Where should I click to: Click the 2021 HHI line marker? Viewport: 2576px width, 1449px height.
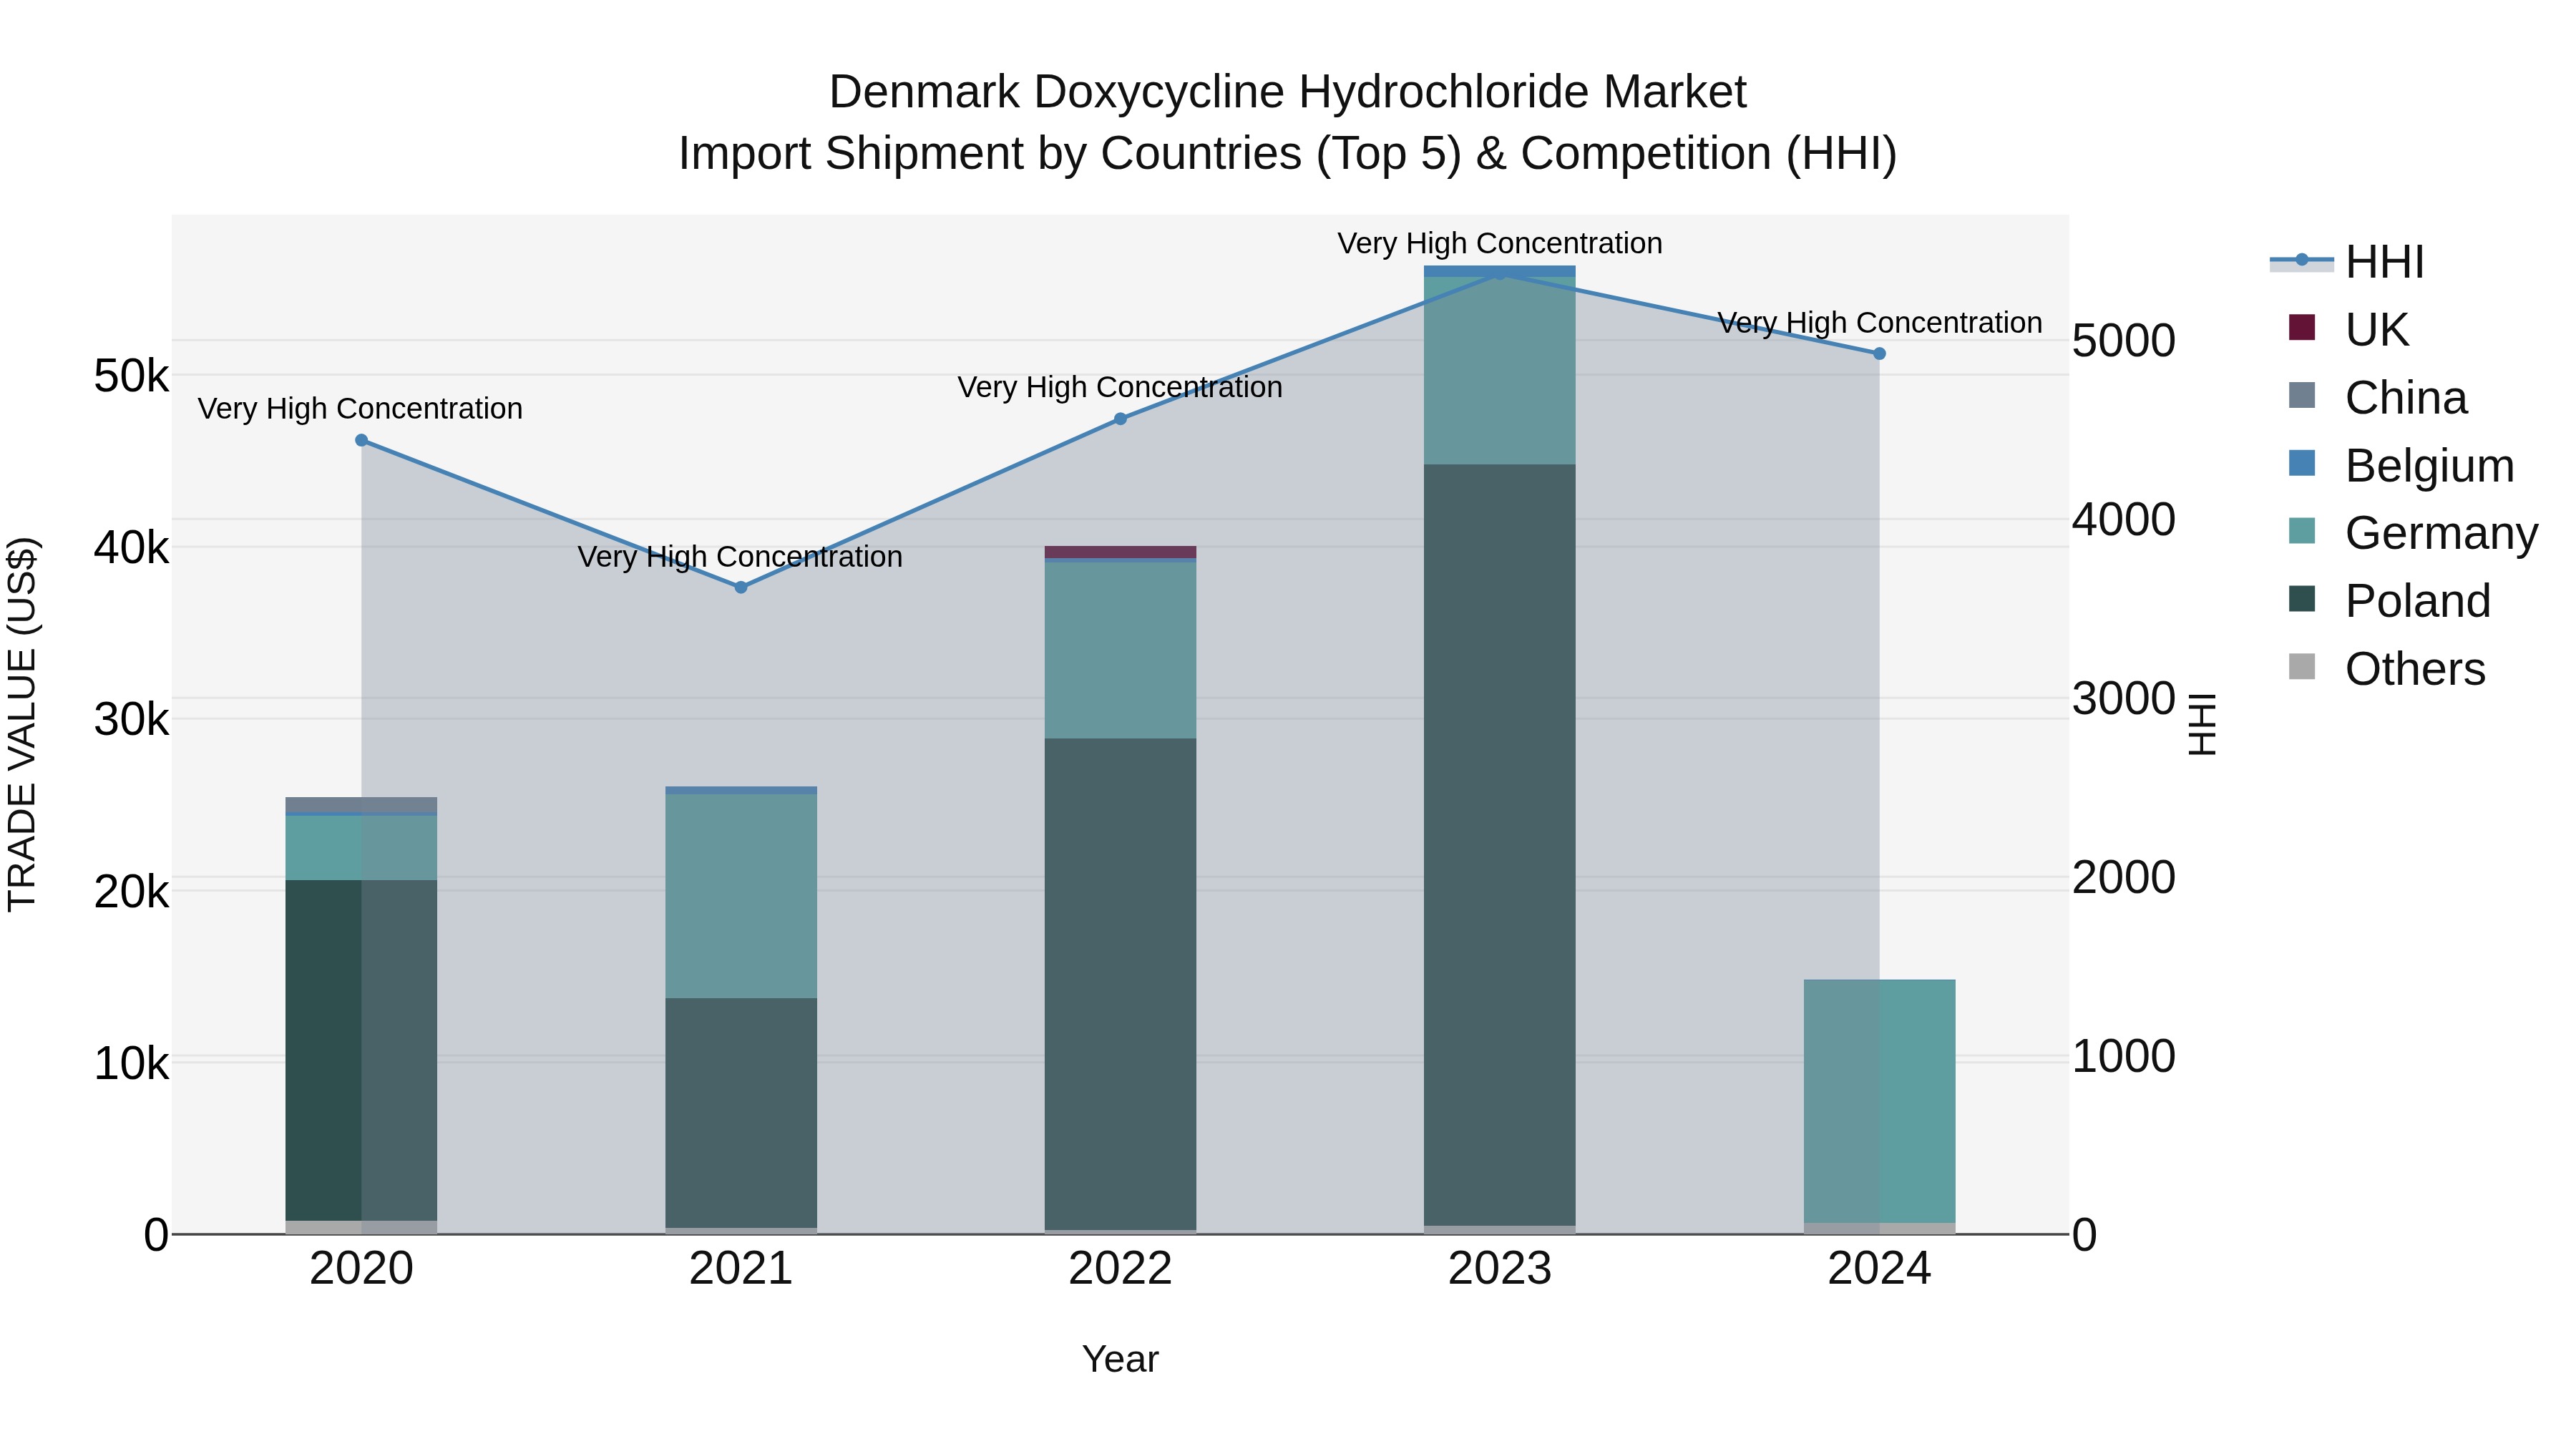[x=741, y=587]
